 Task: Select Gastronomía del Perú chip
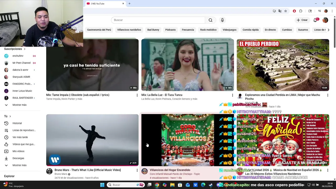coord(99,30)
